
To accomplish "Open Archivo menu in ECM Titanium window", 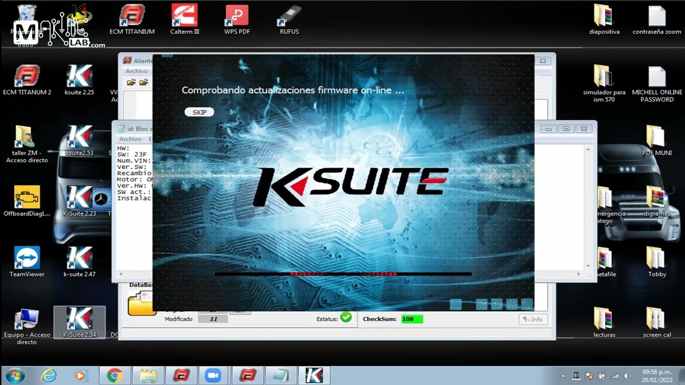I will point(136,71).
